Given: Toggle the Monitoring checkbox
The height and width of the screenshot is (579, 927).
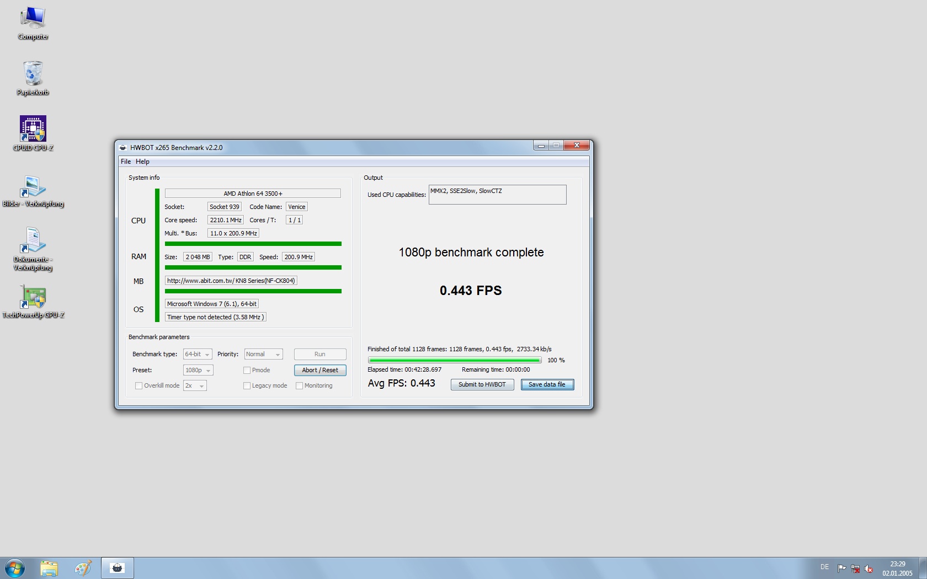Looking at the screenshot, I should coord(299,386).
